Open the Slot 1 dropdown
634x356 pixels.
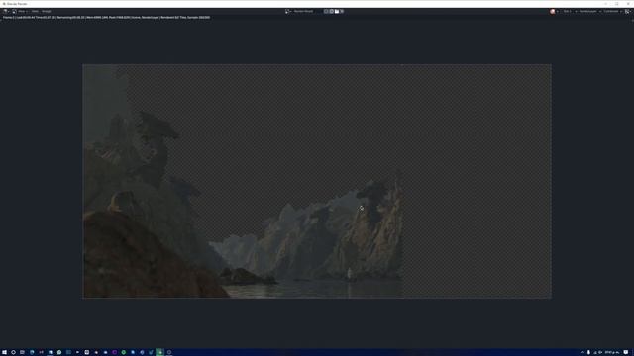(569, 11)
